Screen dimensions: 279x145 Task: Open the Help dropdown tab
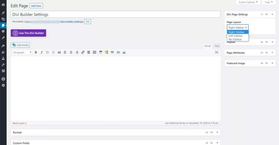click(x=268, y=2)
